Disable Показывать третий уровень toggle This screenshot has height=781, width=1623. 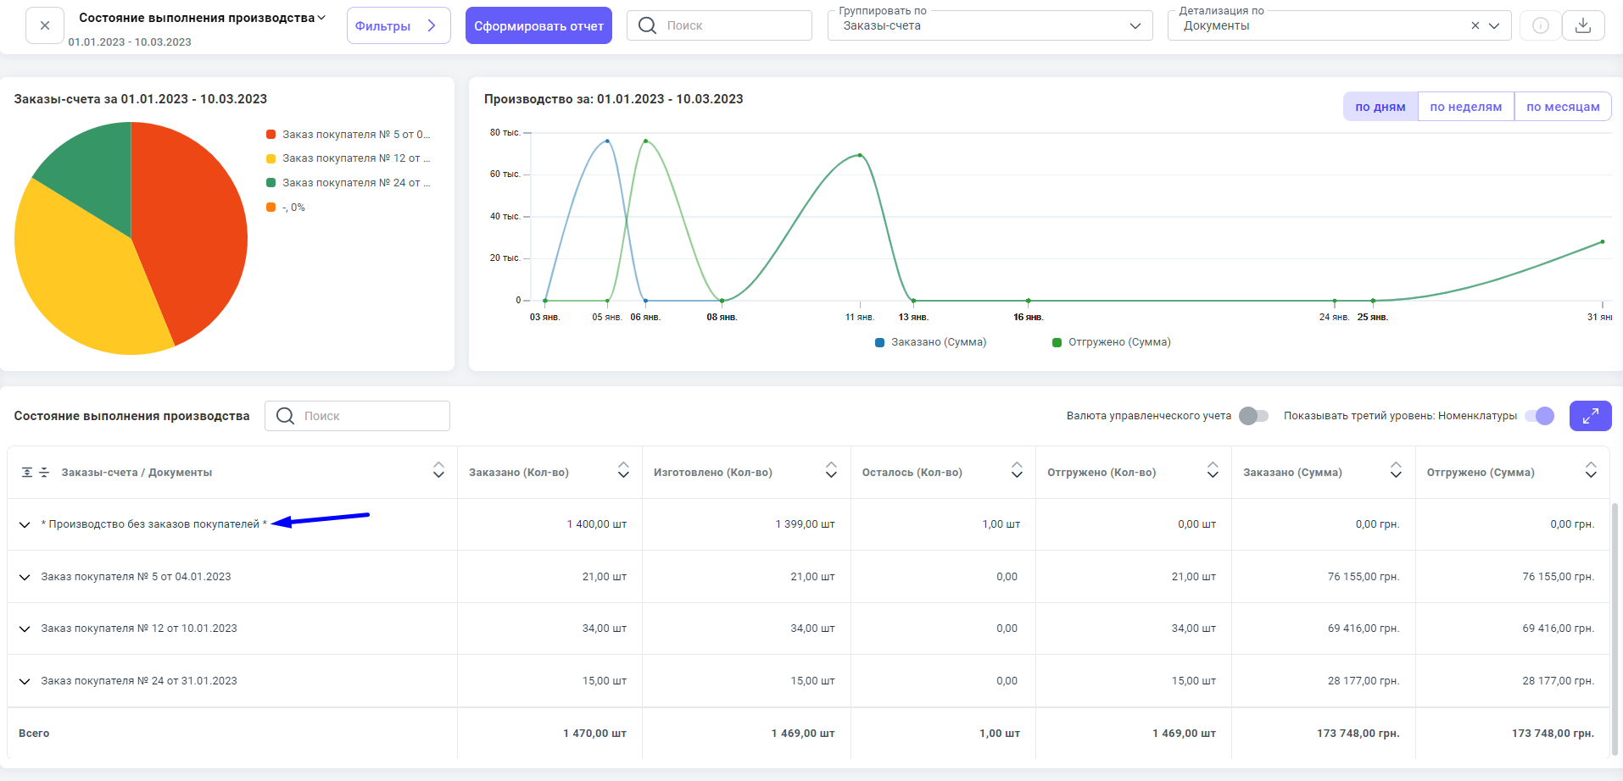click(1539, 416)
